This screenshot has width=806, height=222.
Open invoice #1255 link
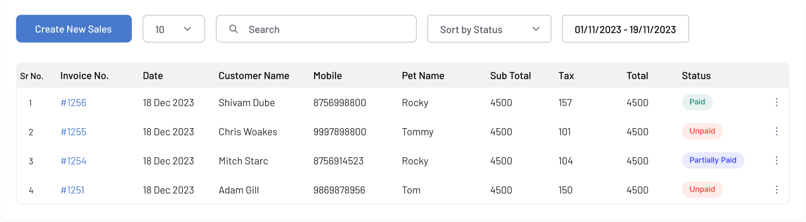click(73, 132)
